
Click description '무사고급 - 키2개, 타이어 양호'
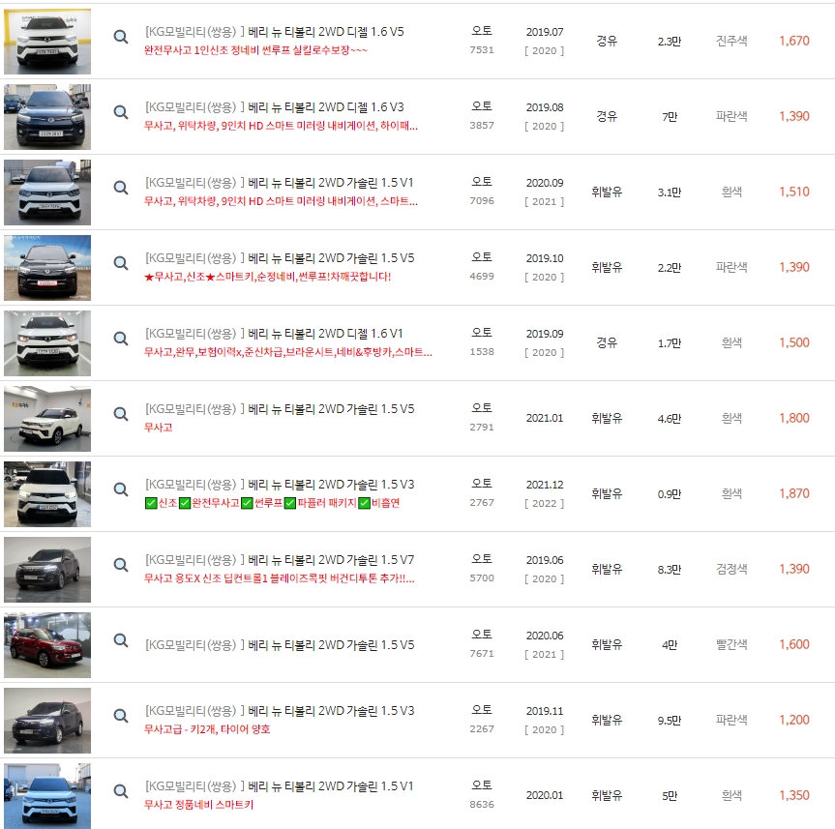coord(207,729)
